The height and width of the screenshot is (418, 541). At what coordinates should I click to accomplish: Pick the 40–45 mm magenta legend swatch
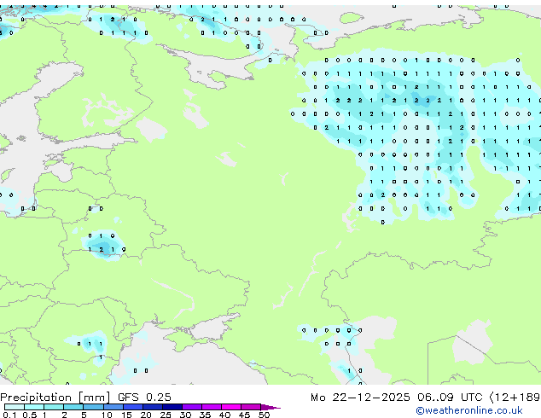click(231, 407)
